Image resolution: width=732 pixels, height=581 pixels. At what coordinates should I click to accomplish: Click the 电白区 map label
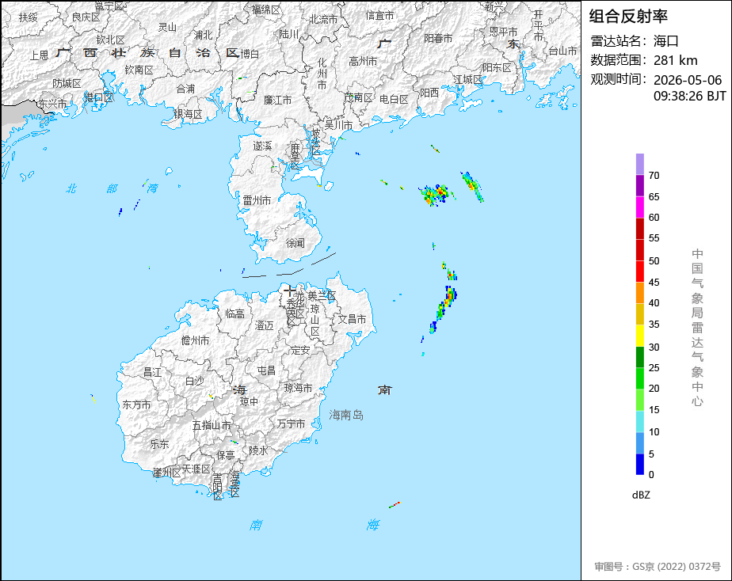(x=394, y=99)
